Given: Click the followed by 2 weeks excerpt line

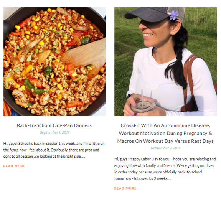Looking at the screenshot, I should tap(143, 178).
